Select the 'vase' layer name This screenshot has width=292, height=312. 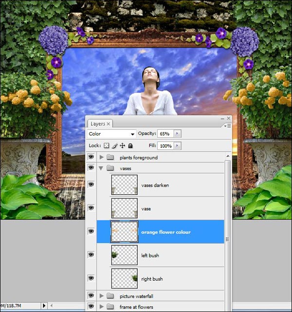click(146, 209)
